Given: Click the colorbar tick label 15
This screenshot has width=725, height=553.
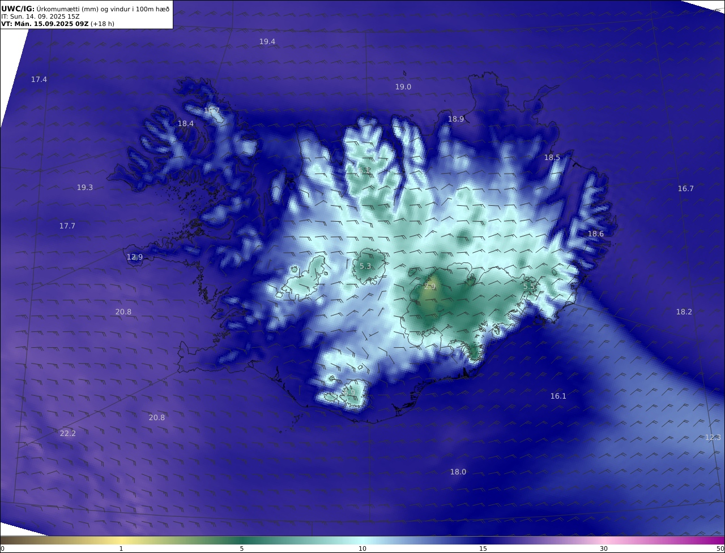Looking at the screenshot, I should pos(483,548).
